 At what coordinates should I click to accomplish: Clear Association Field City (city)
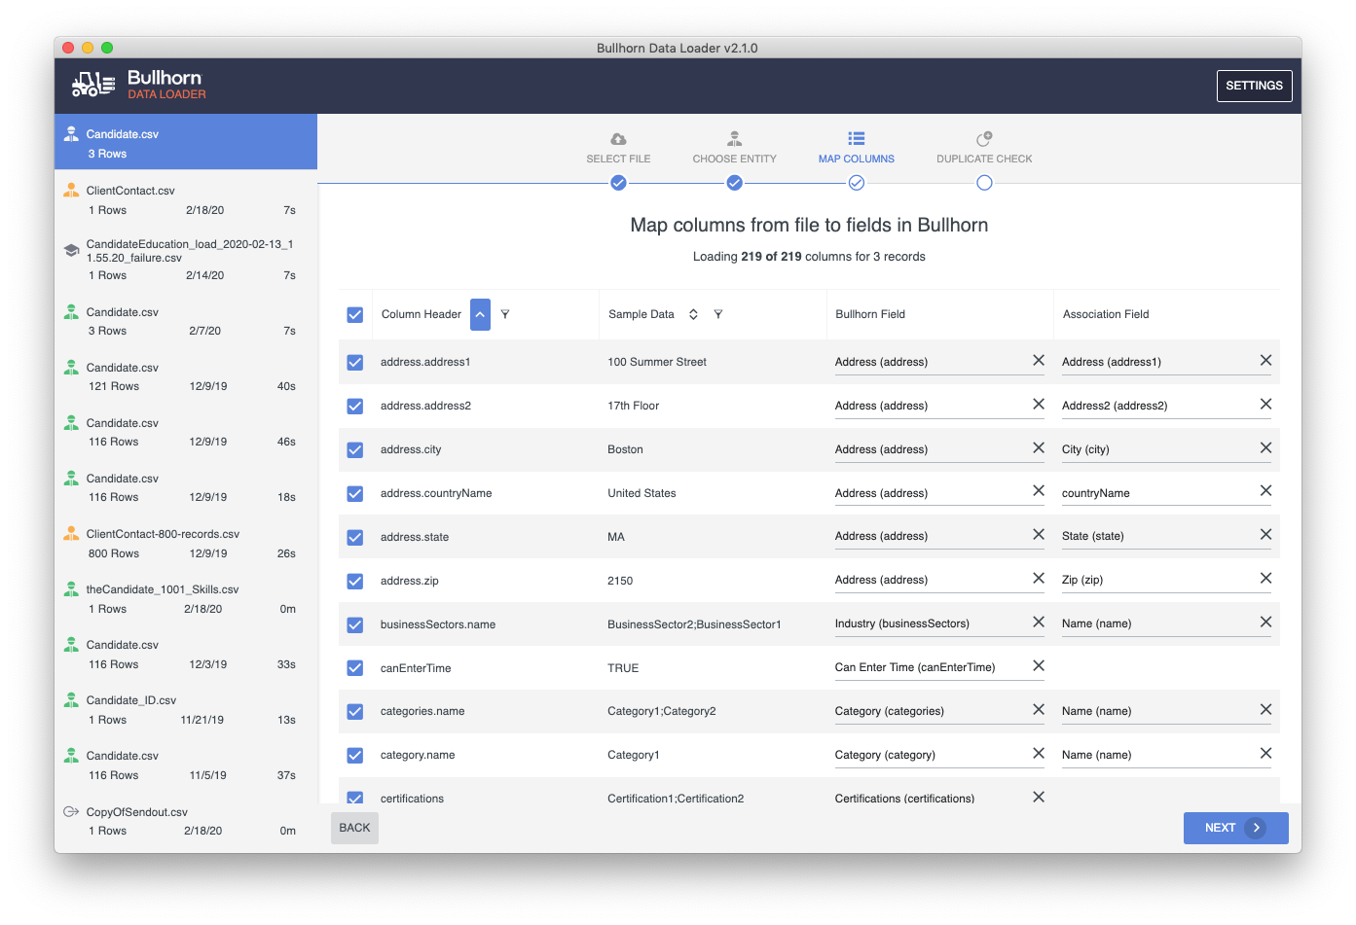pyautogui.click(x=1265, y=448)
